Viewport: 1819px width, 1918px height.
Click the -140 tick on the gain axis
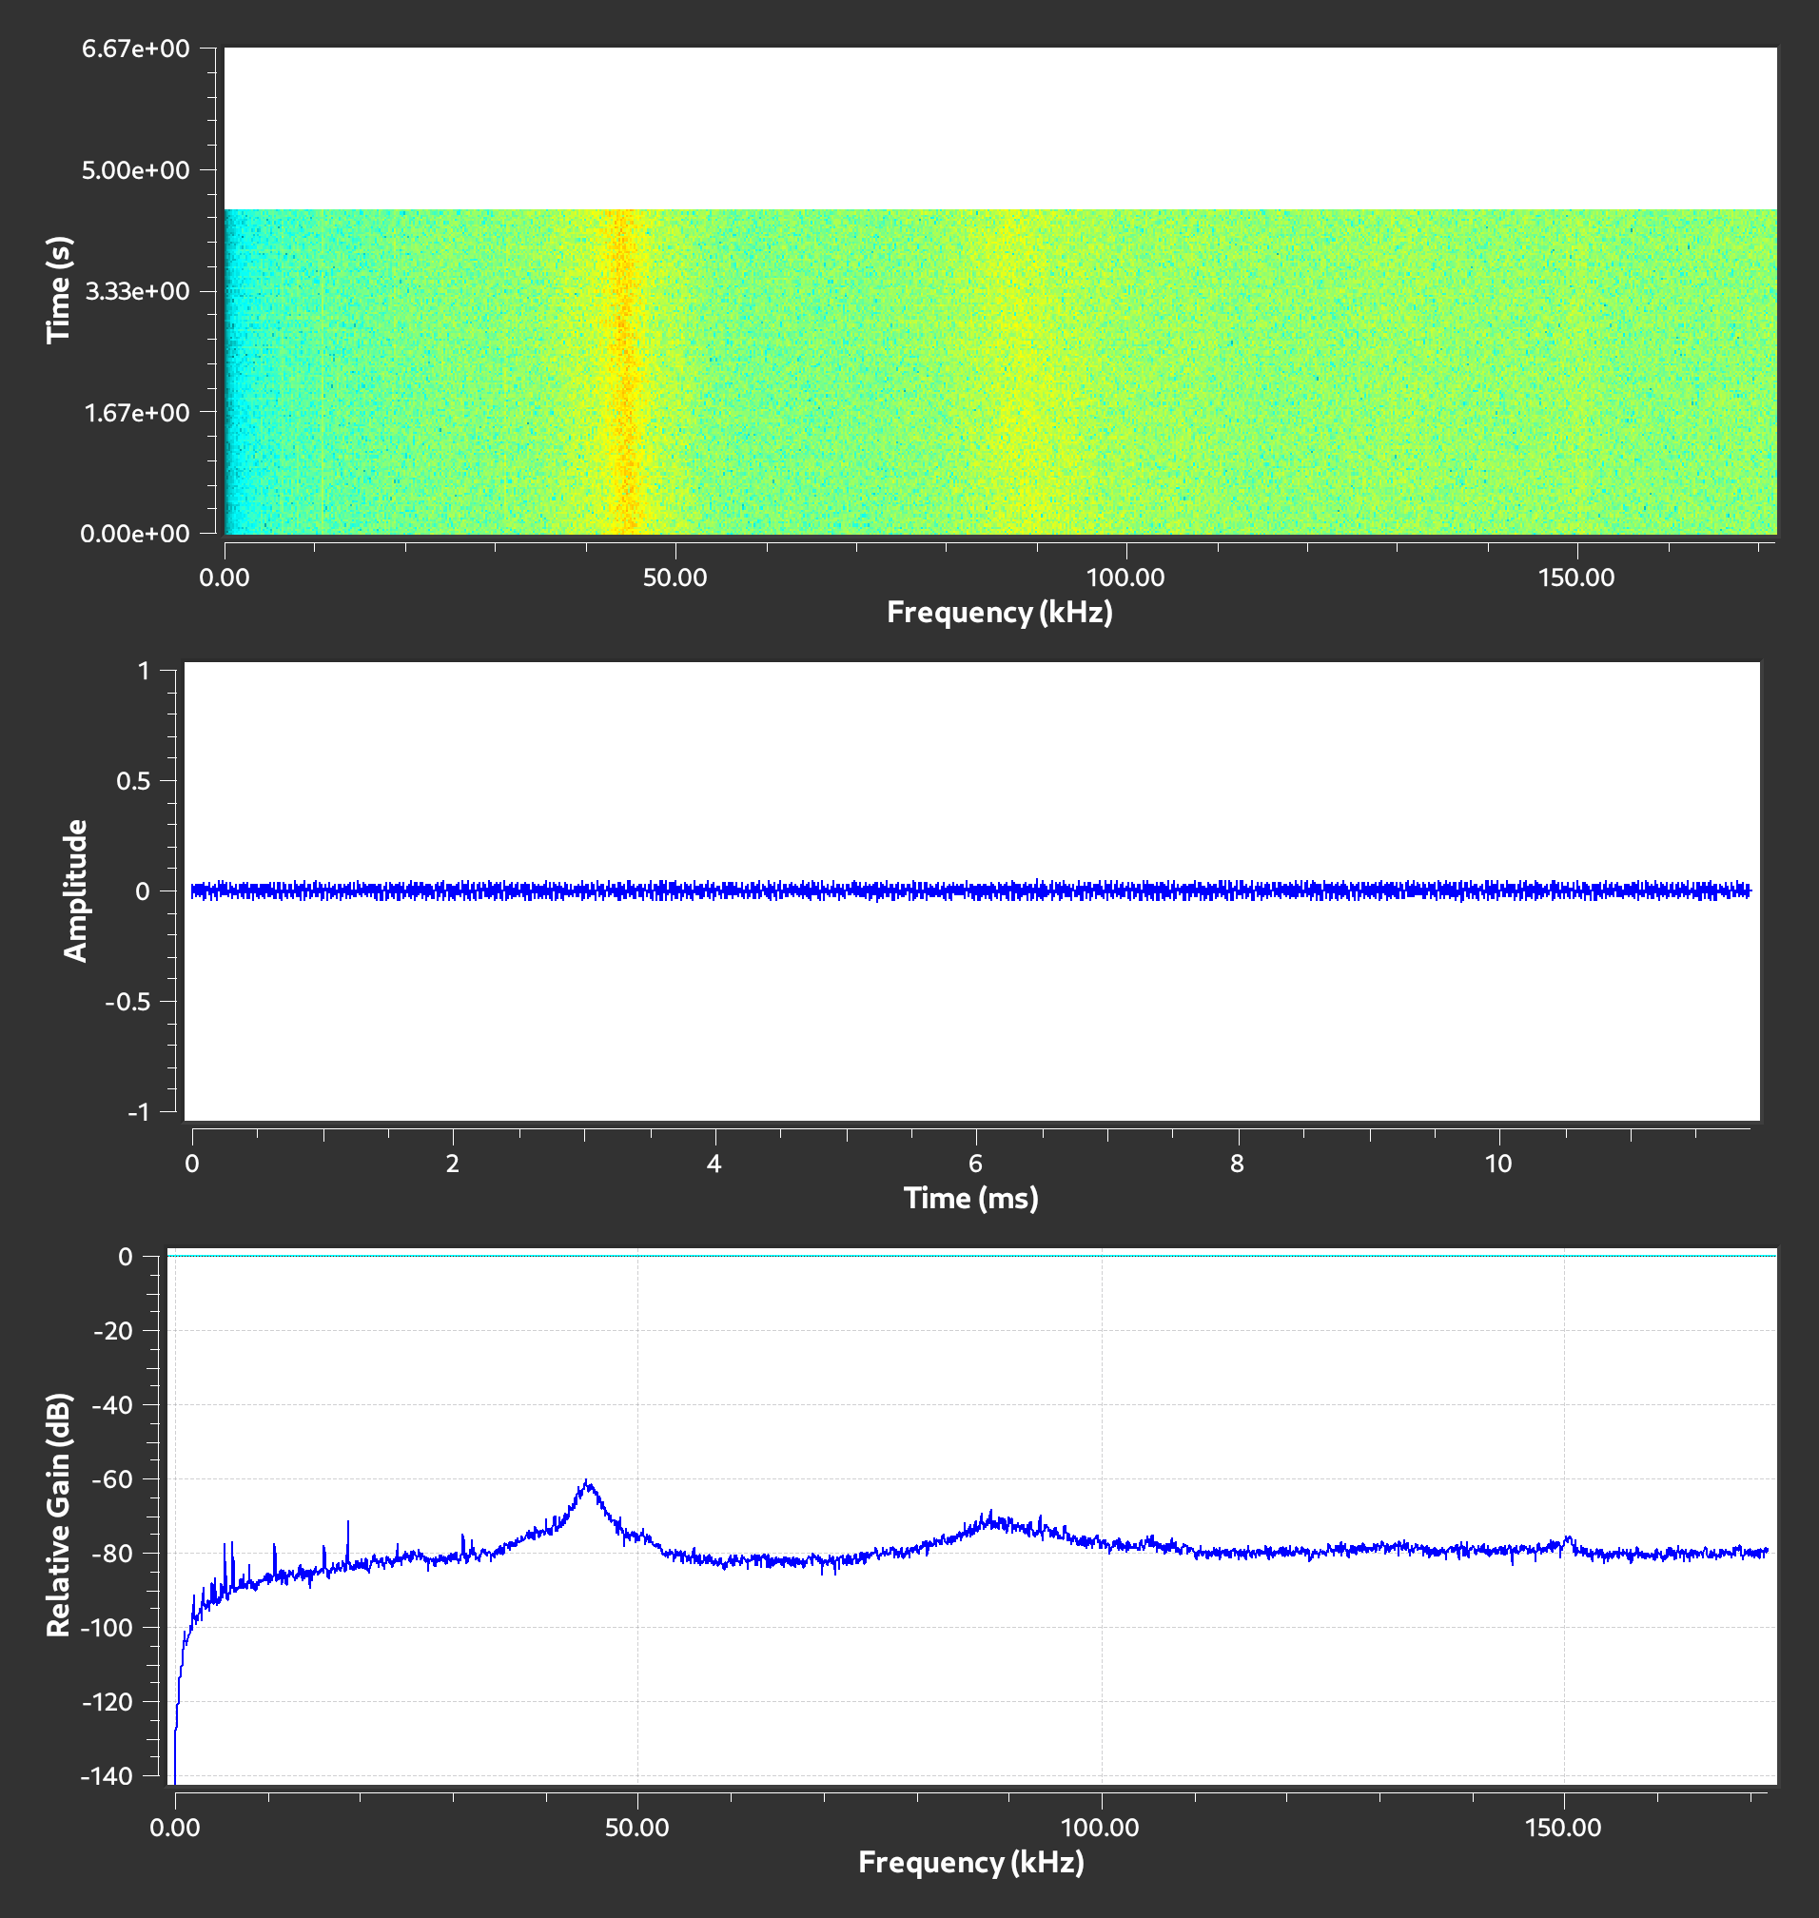[x=108, y=1775]
